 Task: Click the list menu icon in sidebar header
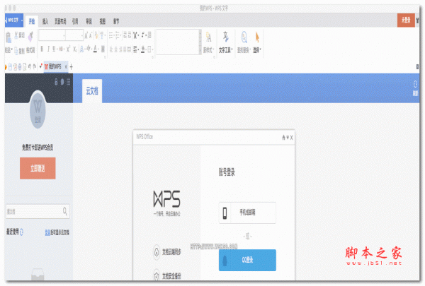68,82
